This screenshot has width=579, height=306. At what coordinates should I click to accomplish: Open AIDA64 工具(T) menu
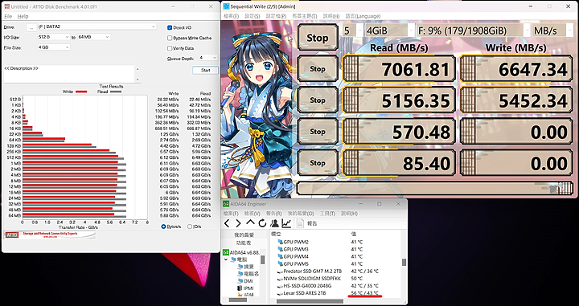coord(327,214)
